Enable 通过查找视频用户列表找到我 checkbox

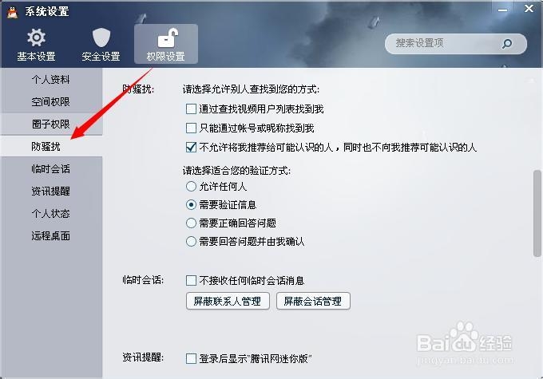[191, 109]
